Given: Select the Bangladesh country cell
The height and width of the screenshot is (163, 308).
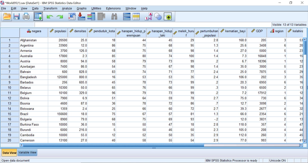Looking at the screenshot, I should 34,77.
